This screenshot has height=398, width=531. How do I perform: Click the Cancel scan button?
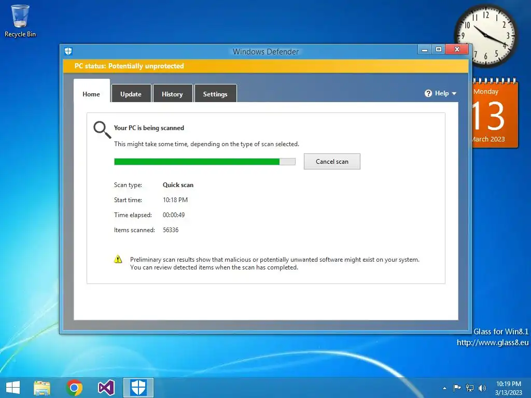(332, 162)
